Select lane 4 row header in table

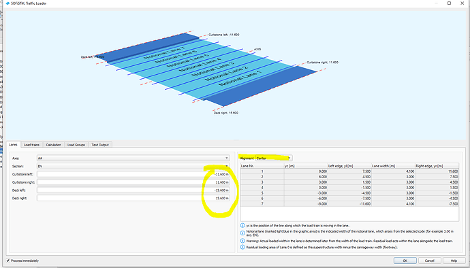click(262, 188)
